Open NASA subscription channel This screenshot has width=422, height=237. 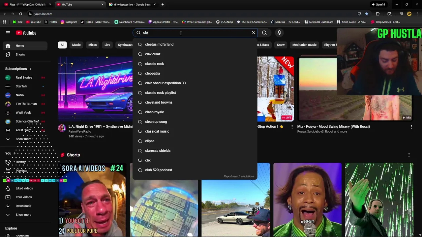click(25, 95)
